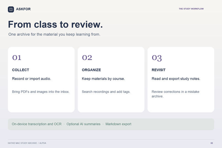The width and height of the screenshot is (222, 148).
Task: Select 'Keep materials by course.' text
Action: [x=103, y=79]
